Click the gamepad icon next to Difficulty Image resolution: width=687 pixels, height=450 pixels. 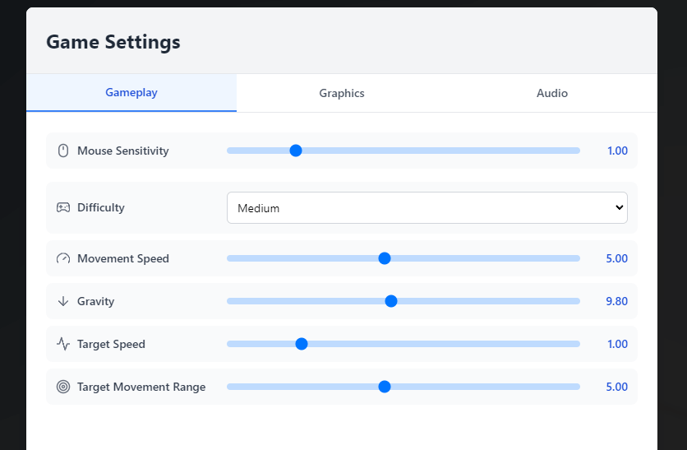pyautogui.click(x=63, y=207)
